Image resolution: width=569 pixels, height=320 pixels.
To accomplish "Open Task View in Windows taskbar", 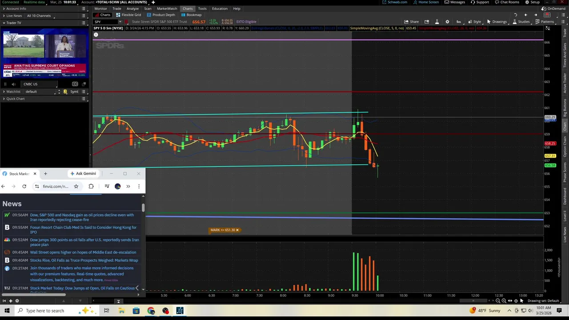I will (107, 311).
